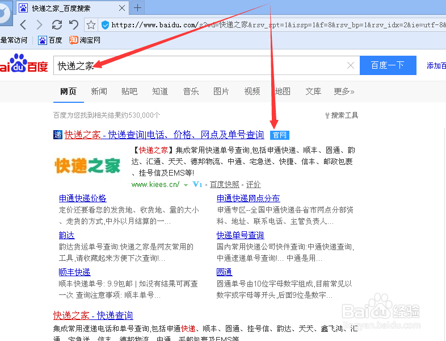Open the 评价 link

(x=254, y=185)
